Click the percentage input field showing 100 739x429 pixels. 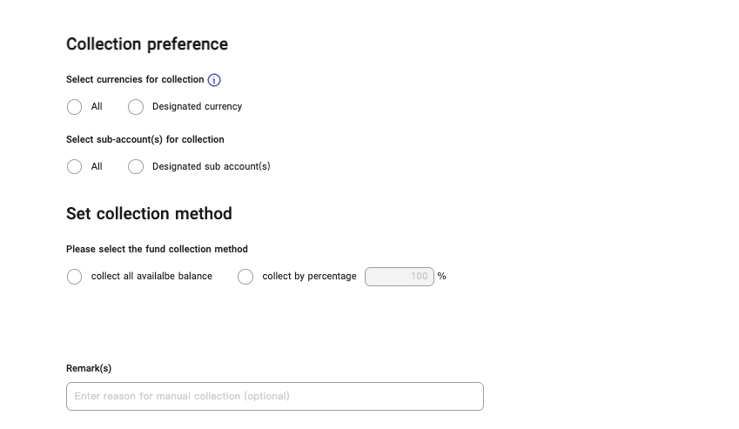click(x=400, y=277)
